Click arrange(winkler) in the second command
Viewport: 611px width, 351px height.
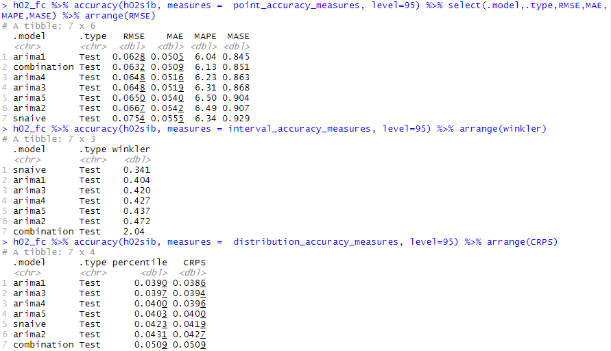[x=503, y=129]
